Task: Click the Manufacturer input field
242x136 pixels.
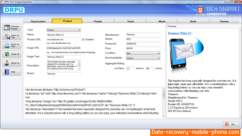Action: (x=143, y=35)
